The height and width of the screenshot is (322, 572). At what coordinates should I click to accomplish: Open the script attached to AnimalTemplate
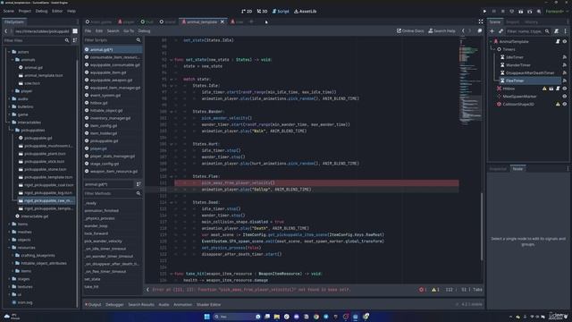[558, 42]
